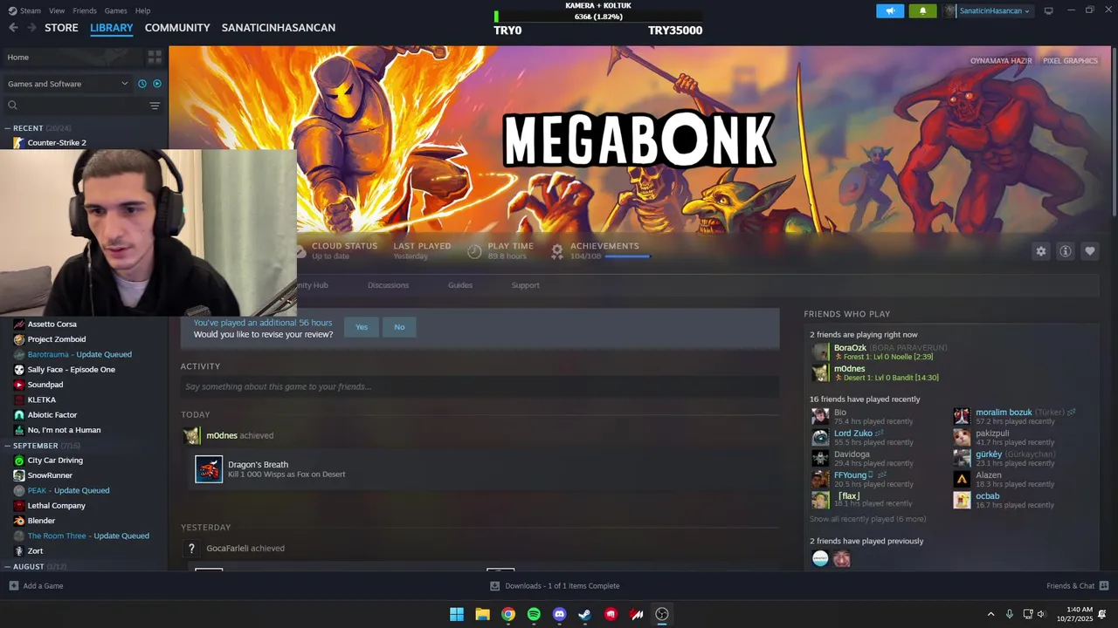Open the Guides tab

click(460, 285)
